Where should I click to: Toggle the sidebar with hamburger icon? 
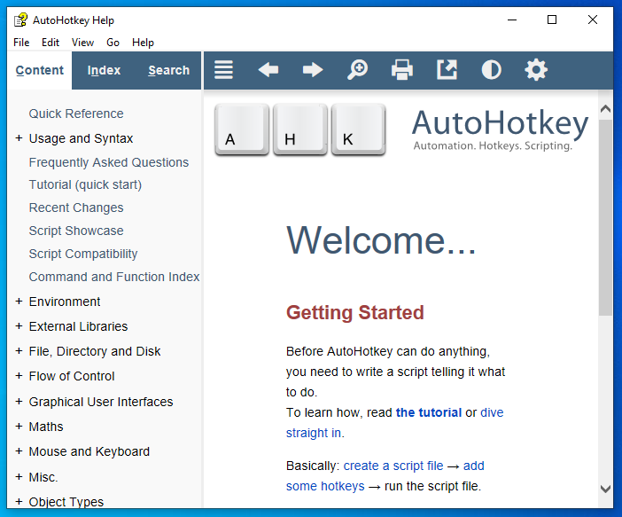(x=223, y=70)
